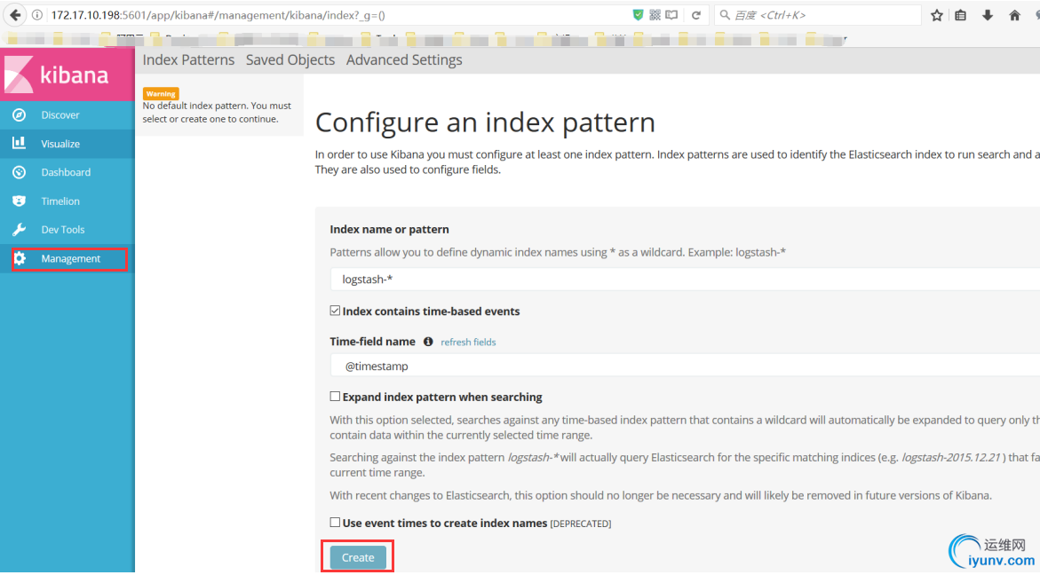The width and height of the screenshot is (1040, 575).
Task: Enable 'Expand index pattern when searching'
Action: [335, 396]
